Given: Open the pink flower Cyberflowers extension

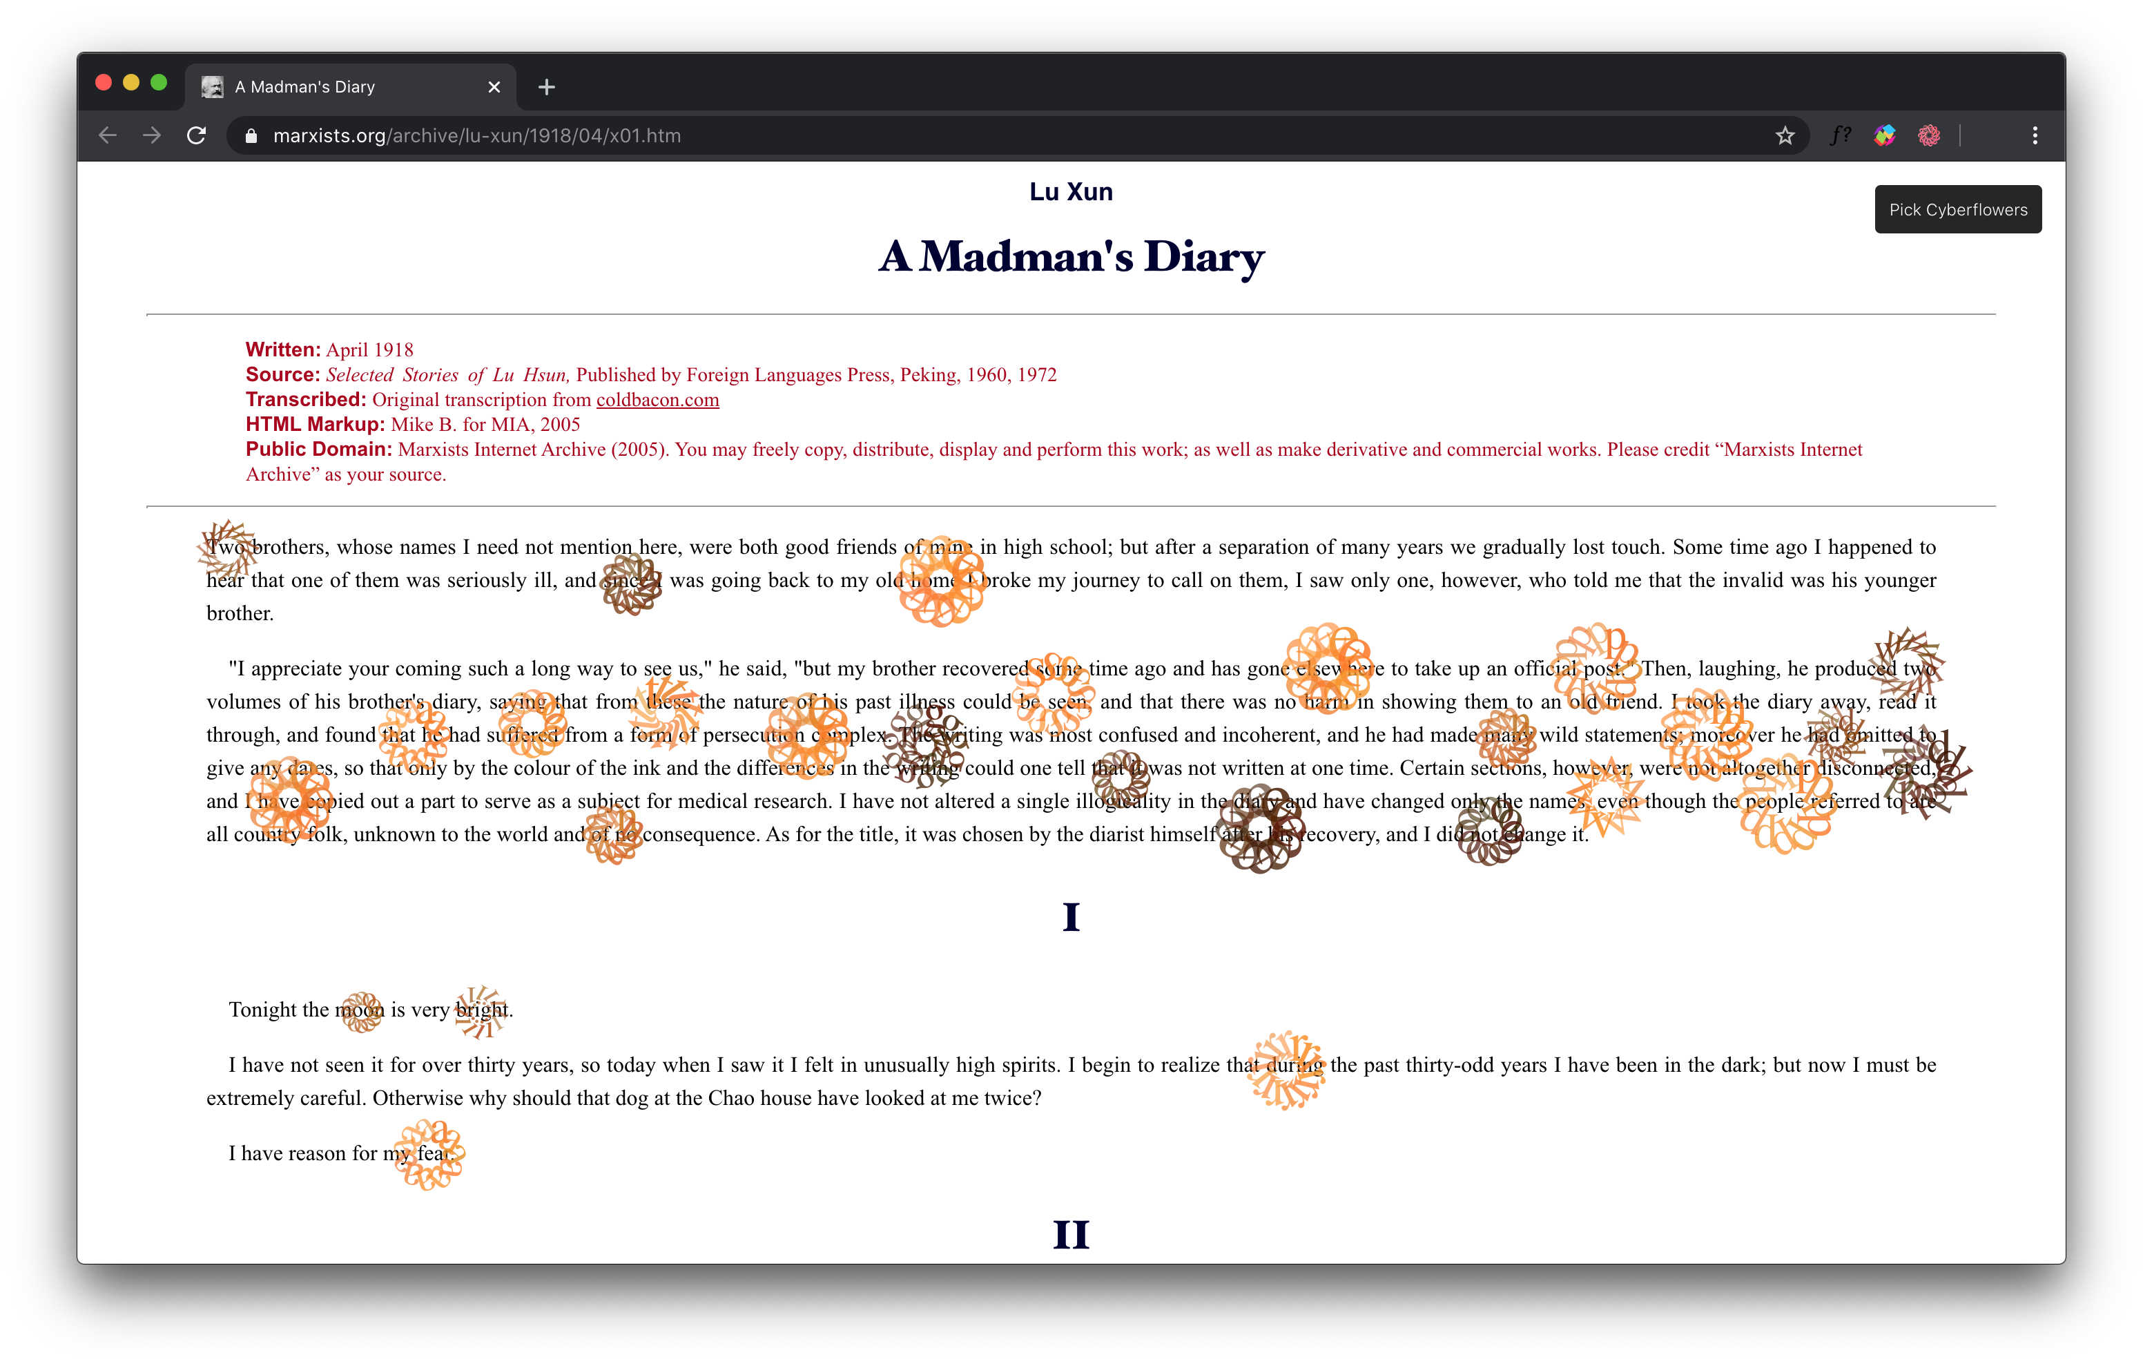Looking at the screenshot, I should point(1928,135).
